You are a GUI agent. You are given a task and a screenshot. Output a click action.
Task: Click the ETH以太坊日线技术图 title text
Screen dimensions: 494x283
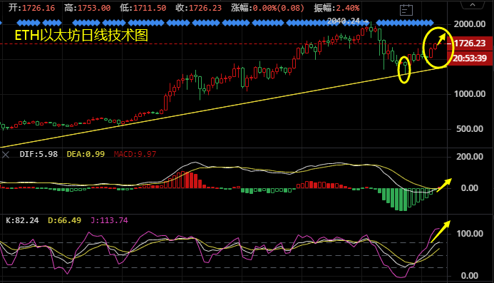click(81, 36)
